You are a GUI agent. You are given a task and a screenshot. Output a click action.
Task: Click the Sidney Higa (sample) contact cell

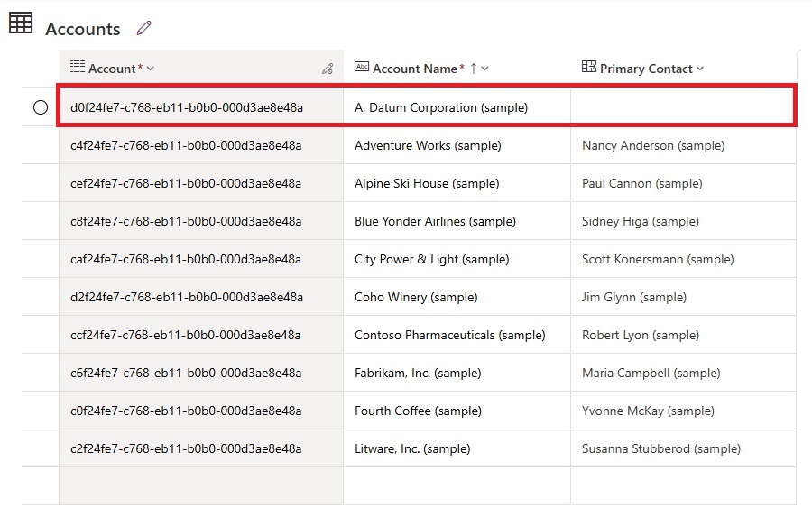[683, 221]
